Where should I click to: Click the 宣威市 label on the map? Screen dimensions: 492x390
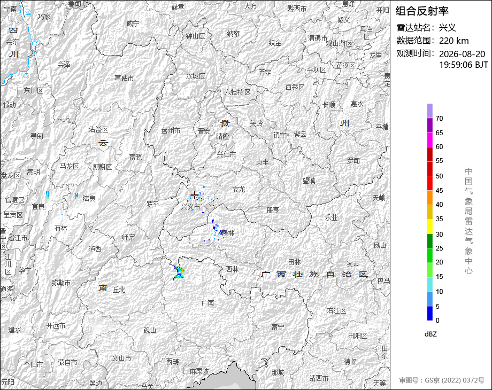[x=124, y=78]
